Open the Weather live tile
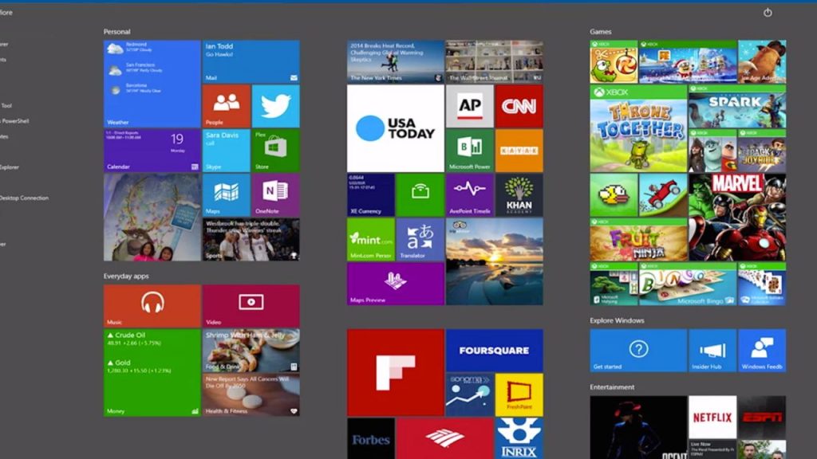 [152, 84]
